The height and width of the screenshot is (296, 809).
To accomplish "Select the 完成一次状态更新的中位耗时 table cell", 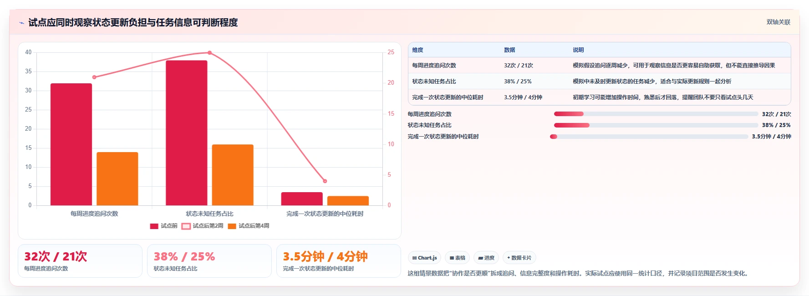I will coord(448,97).
